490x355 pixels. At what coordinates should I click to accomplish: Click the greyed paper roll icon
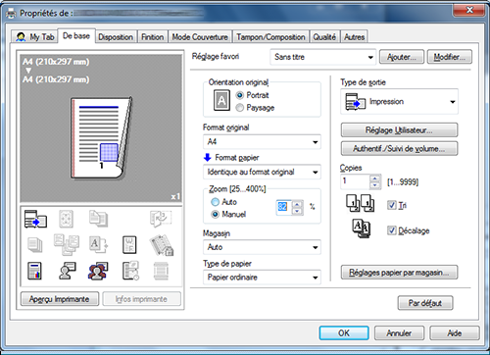click(x=161, y=271)
